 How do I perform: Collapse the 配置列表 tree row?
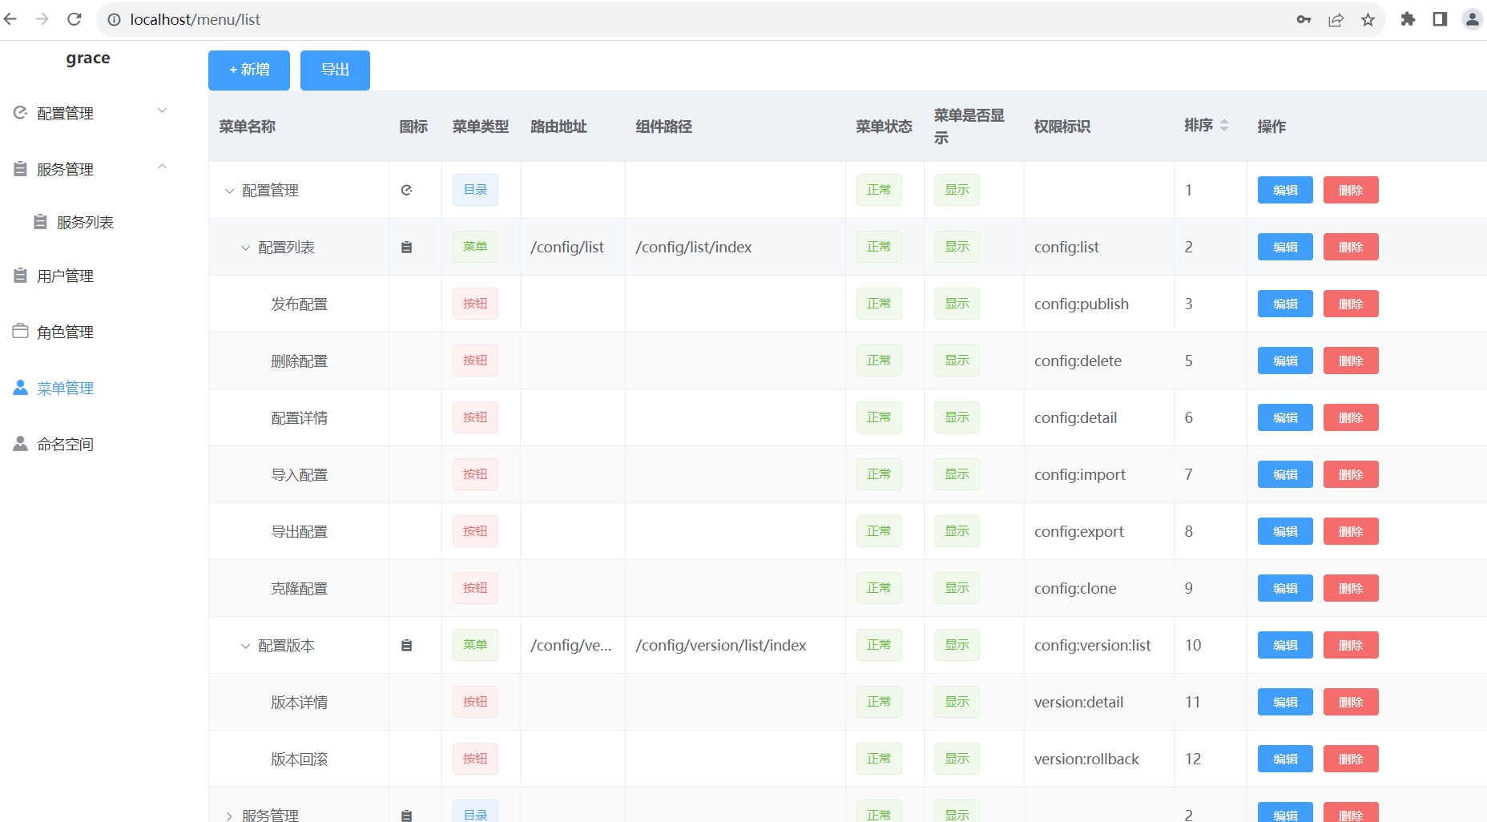click(x=245, y=248)
